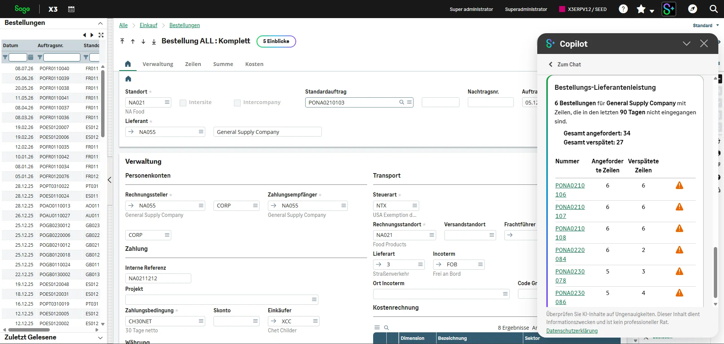Click search icon in Standardauftrag field
The height and width of the screenshot is (344, 724).
click(402, 102)
